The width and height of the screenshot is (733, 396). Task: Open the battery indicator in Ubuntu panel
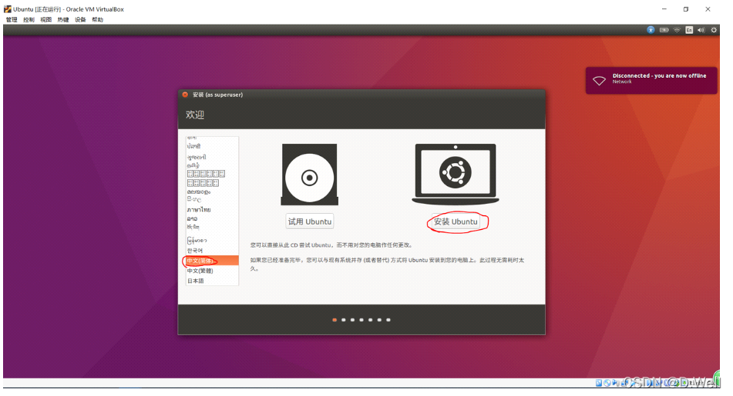tap(664, 30)
